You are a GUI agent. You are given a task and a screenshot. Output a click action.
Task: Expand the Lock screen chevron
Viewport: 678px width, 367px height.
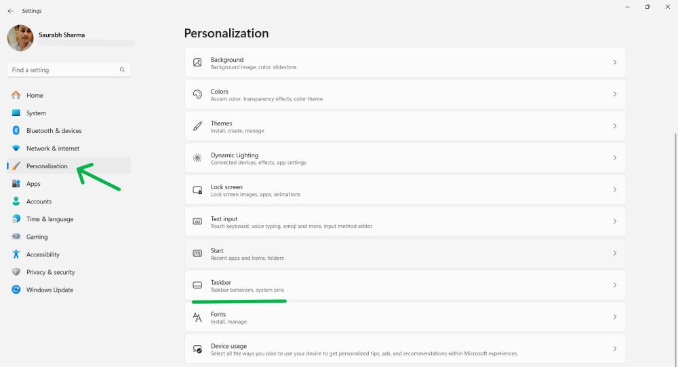[614, 190]
